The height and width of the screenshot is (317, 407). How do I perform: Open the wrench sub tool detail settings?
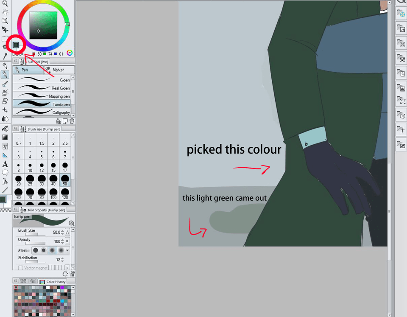[x=72, y=274]
